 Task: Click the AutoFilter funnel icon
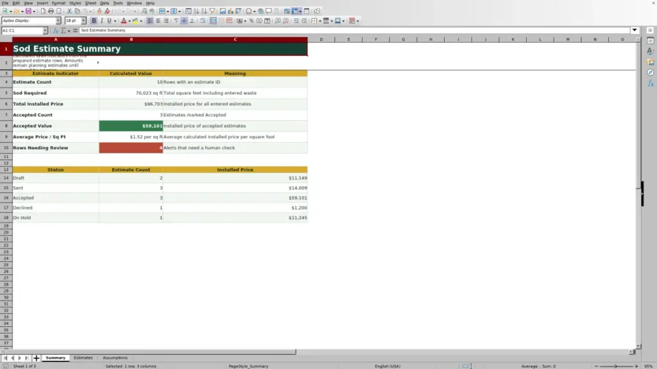(212, 11)
